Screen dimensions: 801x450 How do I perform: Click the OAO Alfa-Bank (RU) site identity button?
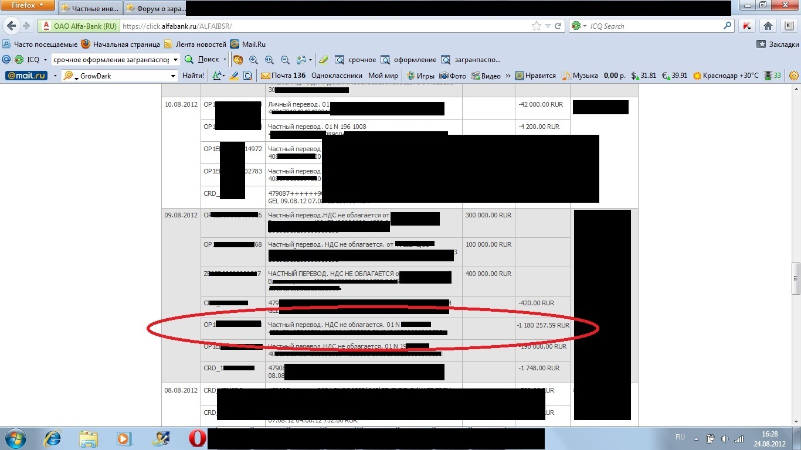pos(79,26)
